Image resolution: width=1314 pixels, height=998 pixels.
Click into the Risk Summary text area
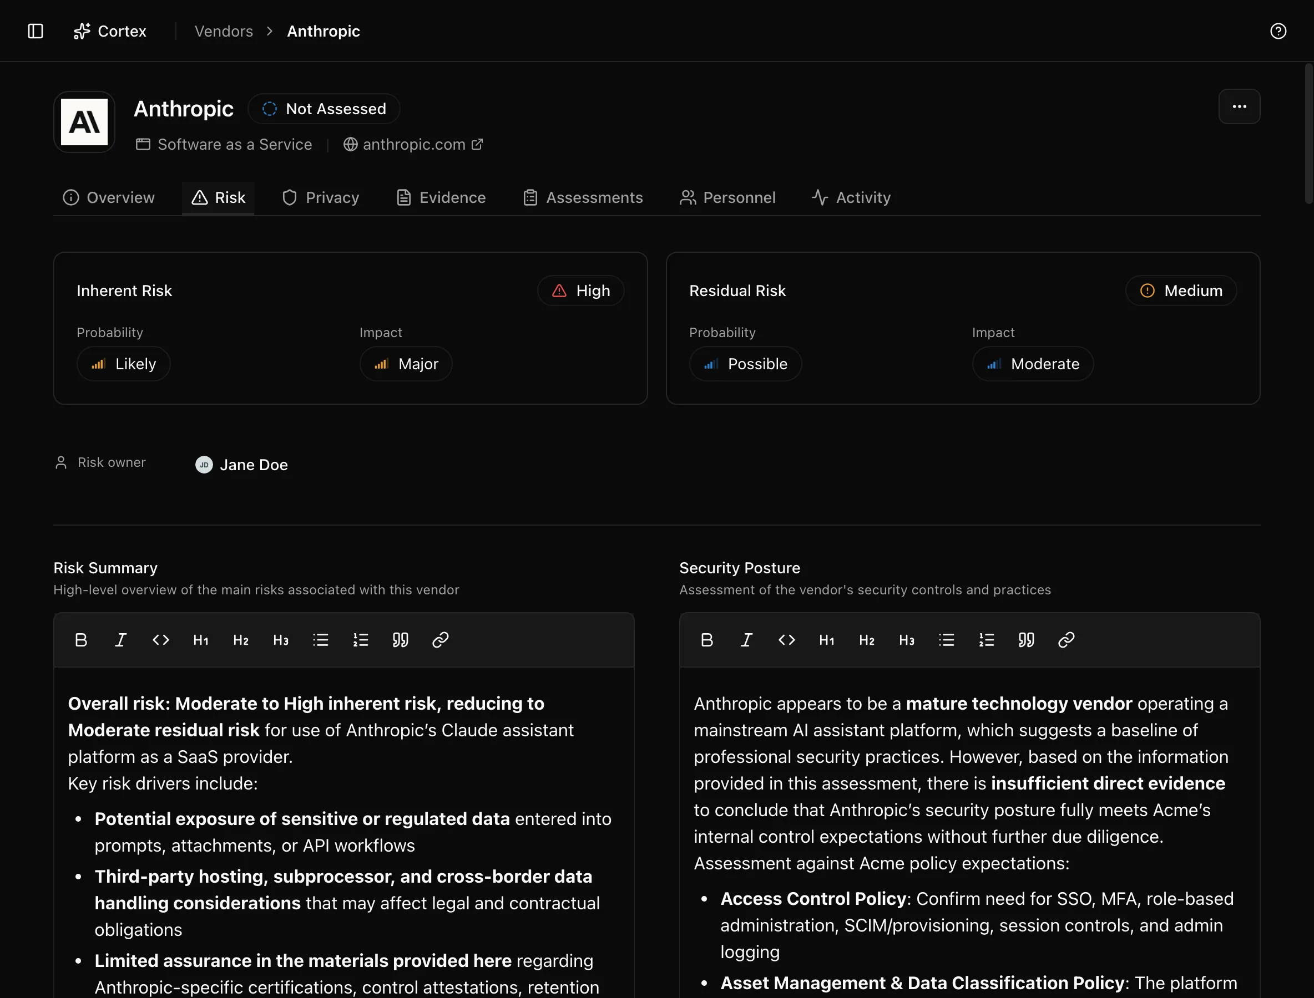click(x=343, y=833)
